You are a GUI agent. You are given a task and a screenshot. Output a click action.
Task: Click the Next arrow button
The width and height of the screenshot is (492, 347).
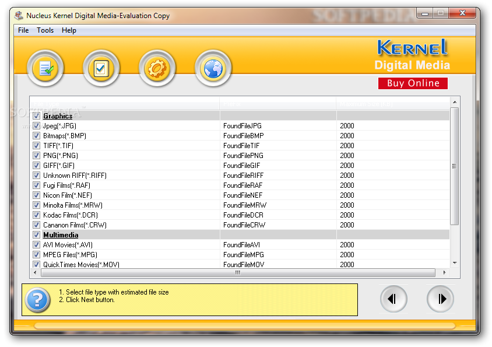pos(440,299)
